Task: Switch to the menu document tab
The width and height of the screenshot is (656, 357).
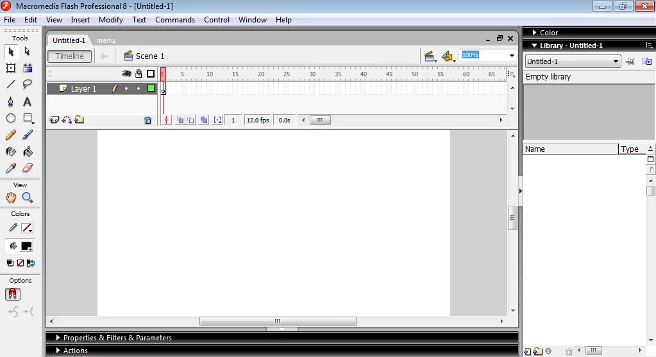Action: click(x=106, y=40)
